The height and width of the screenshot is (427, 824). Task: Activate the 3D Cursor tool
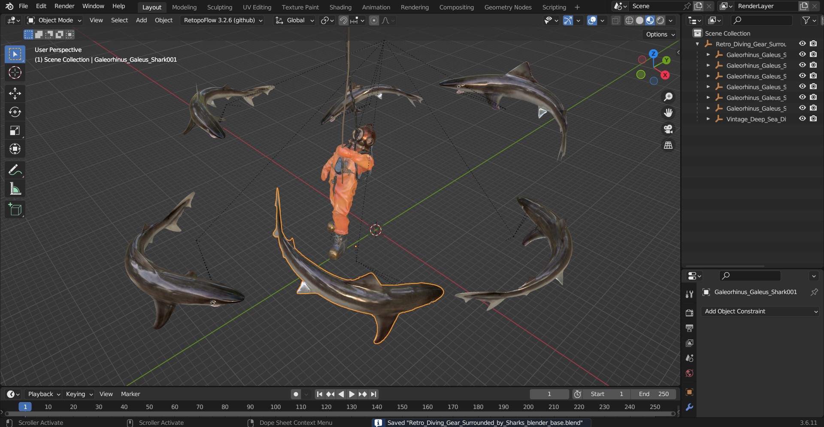(15, 72)
